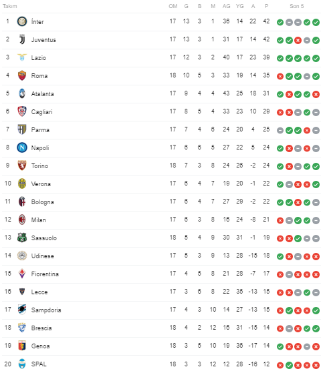Select the SPAL team logo

[x=22, y=364]
